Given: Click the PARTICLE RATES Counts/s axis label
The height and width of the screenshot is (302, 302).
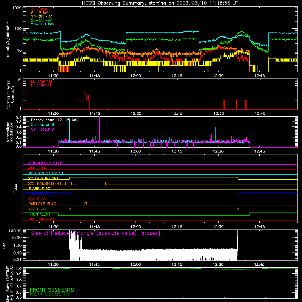Looking at the screenshot, I should point(11,94).
